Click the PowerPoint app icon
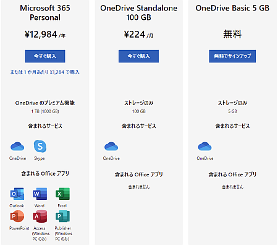The height and width of the screenshot is (245, 278). point(17,216)
